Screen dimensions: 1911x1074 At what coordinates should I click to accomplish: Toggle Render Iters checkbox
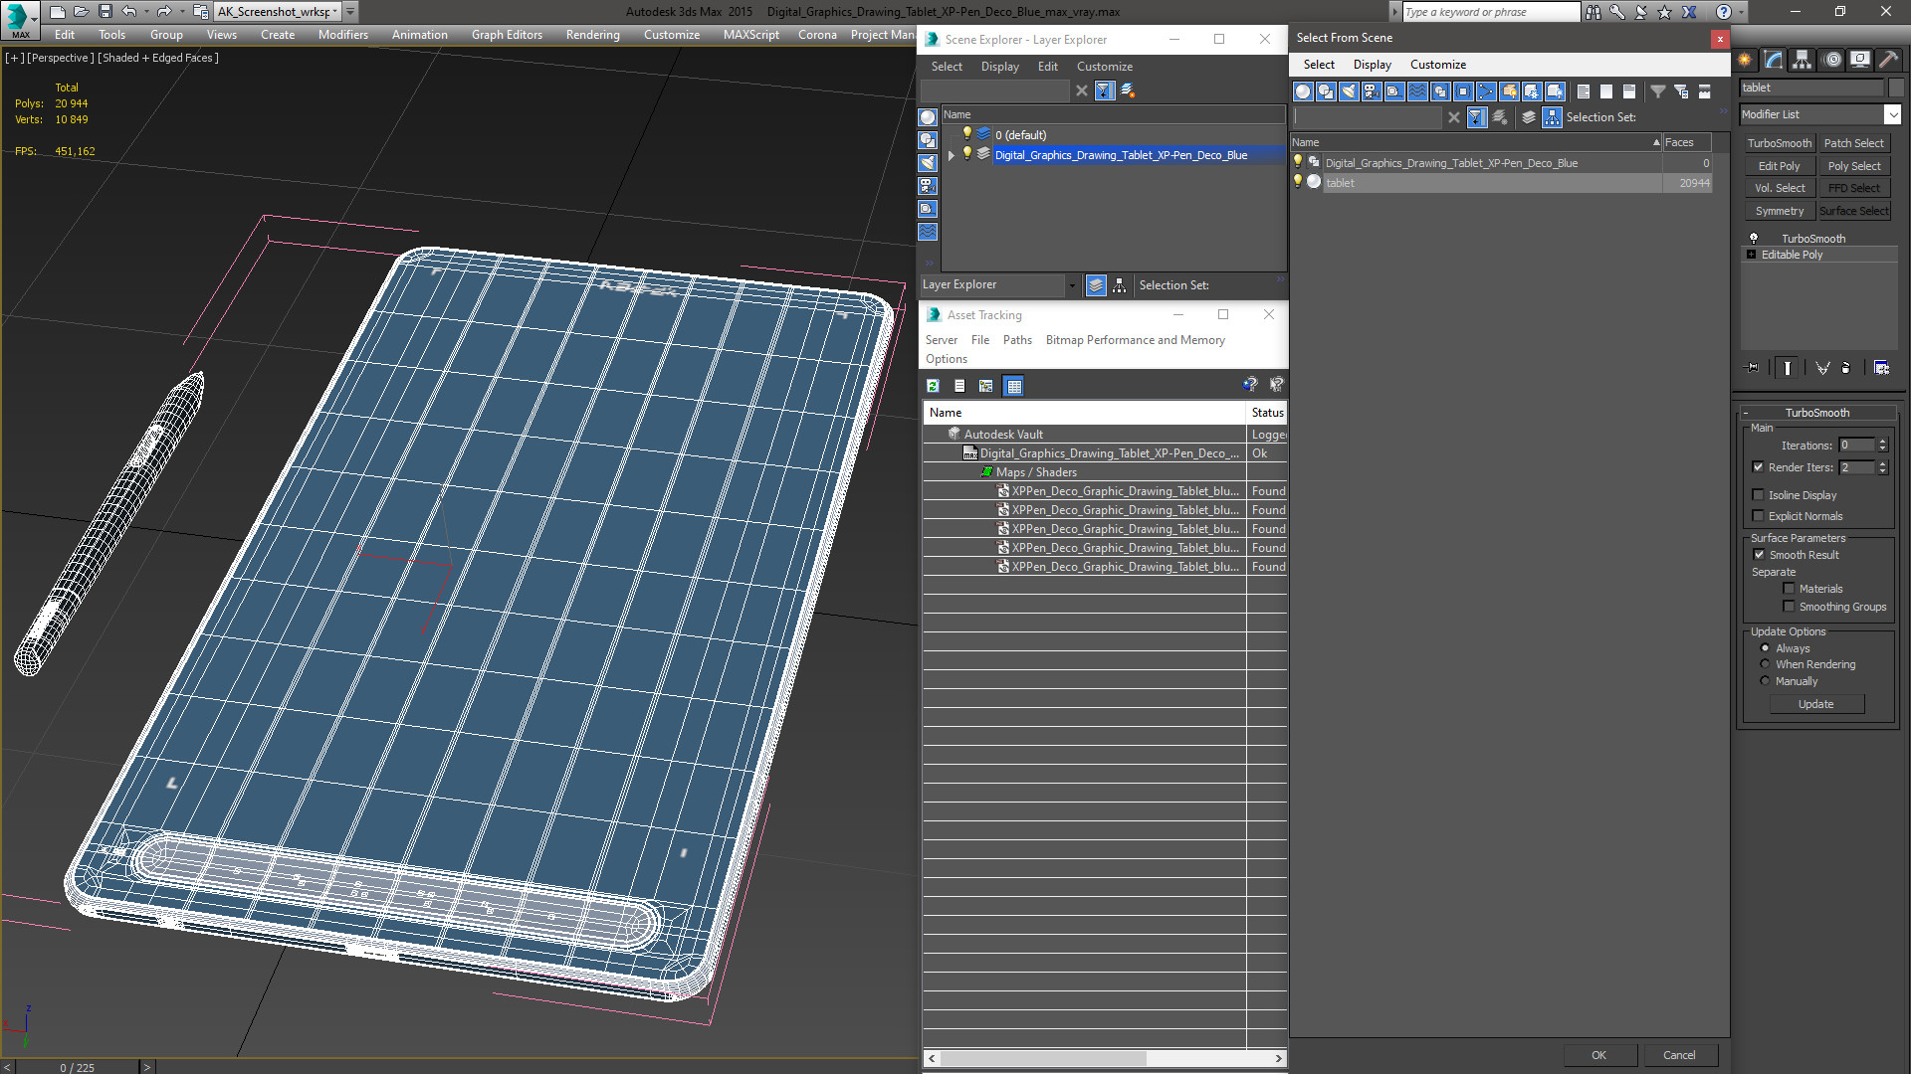point(1758,467)
